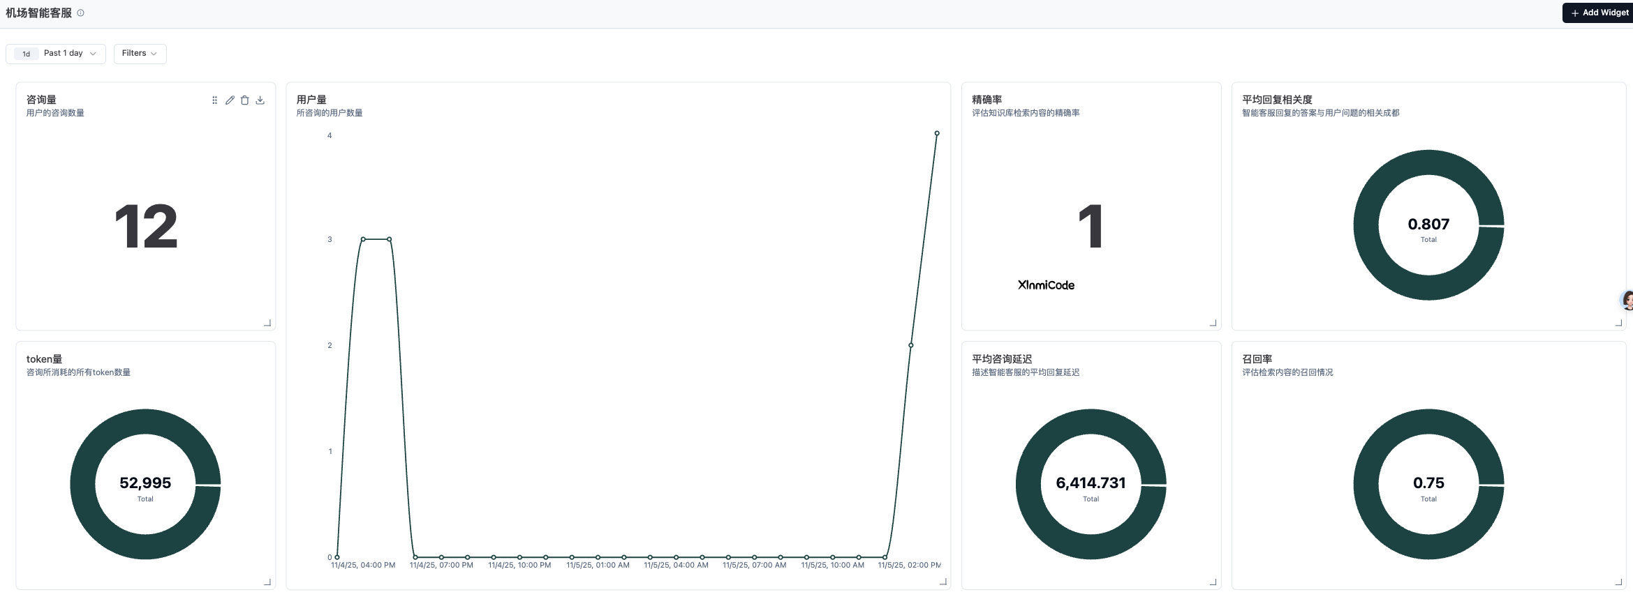
Task: Click the 11/5/25, 10:00 AM axis label
Action: [833, 566]
